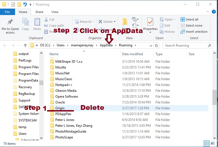Click the Forward navigation arrow
218x147 pixels.
click(13, 45)
